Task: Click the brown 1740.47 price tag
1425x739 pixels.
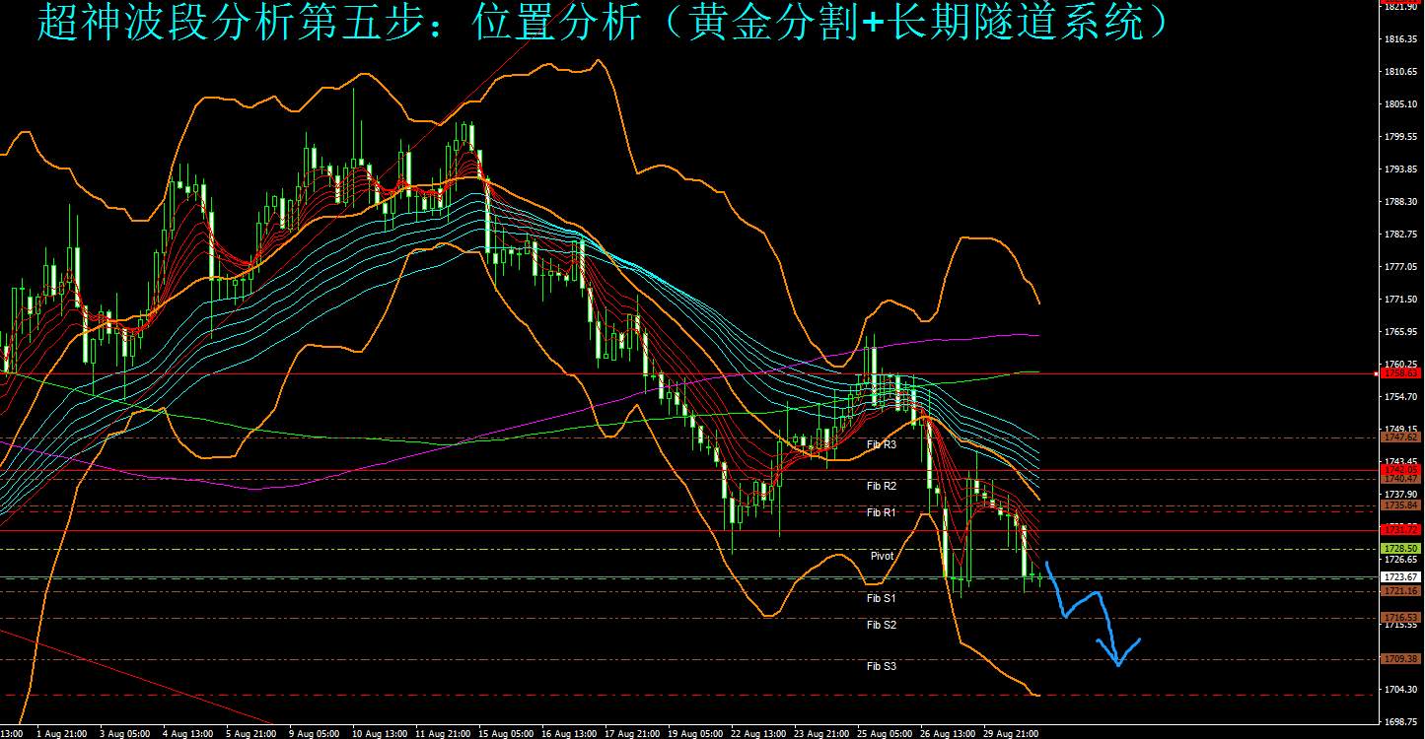Action: pos(1401,479)
